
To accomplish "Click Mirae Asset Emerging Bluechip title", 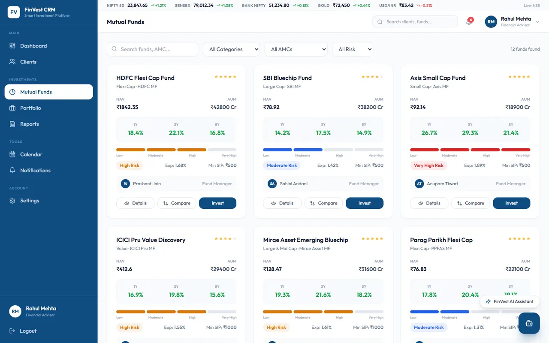I will pos(306,240).
